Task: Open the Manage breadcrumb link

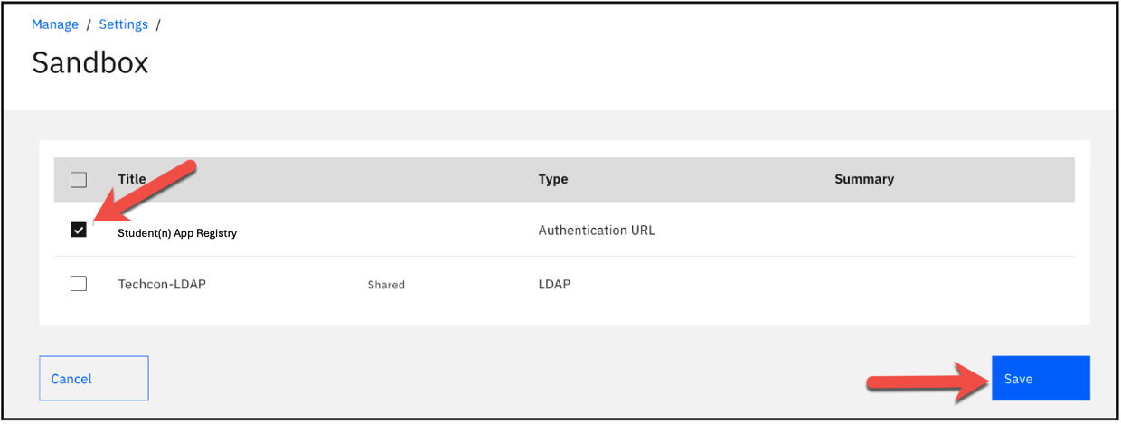Action: [x=55, y=24]
